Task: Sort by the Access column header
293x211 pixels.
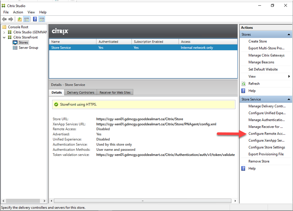Action: pyautogui.click(x=208, y=41)
